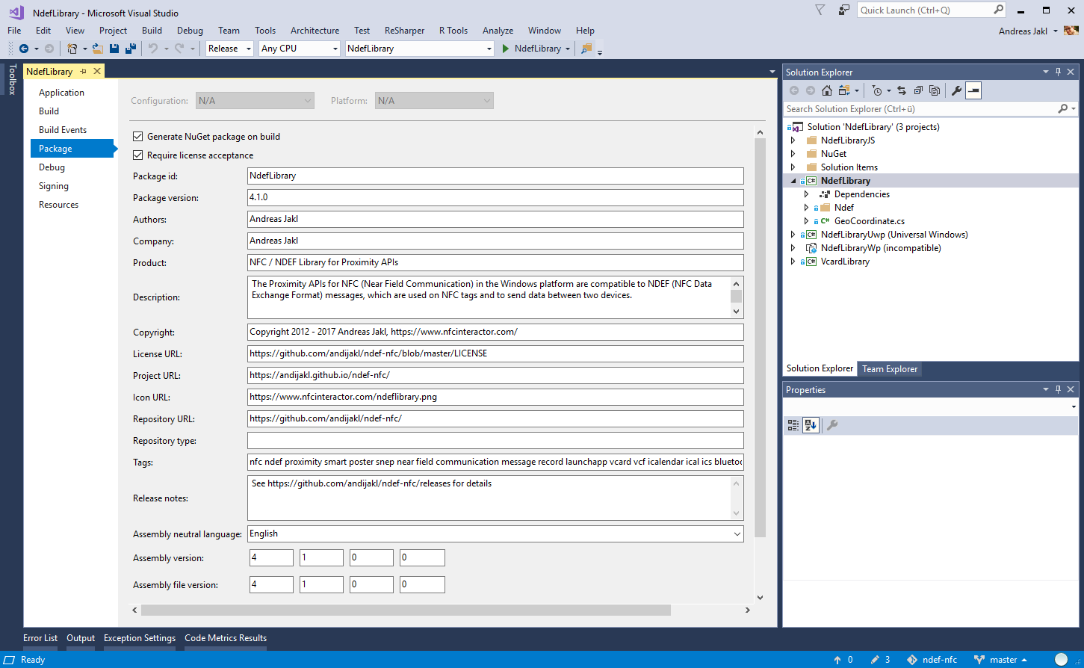Viewport: 1084px width, 668px height.
Task: Expand NdefLibraryUwp project node
Action: point(793,235)
